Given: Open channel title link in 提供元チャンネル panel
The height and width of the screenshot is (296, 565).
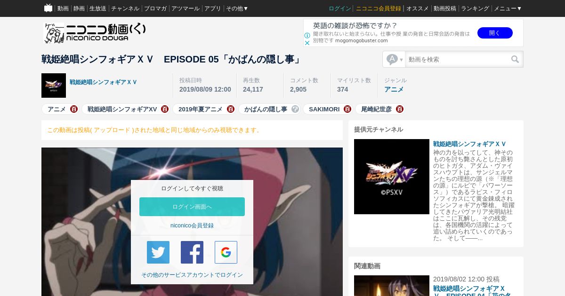Looking at the screenshot, I should (469, 144).
